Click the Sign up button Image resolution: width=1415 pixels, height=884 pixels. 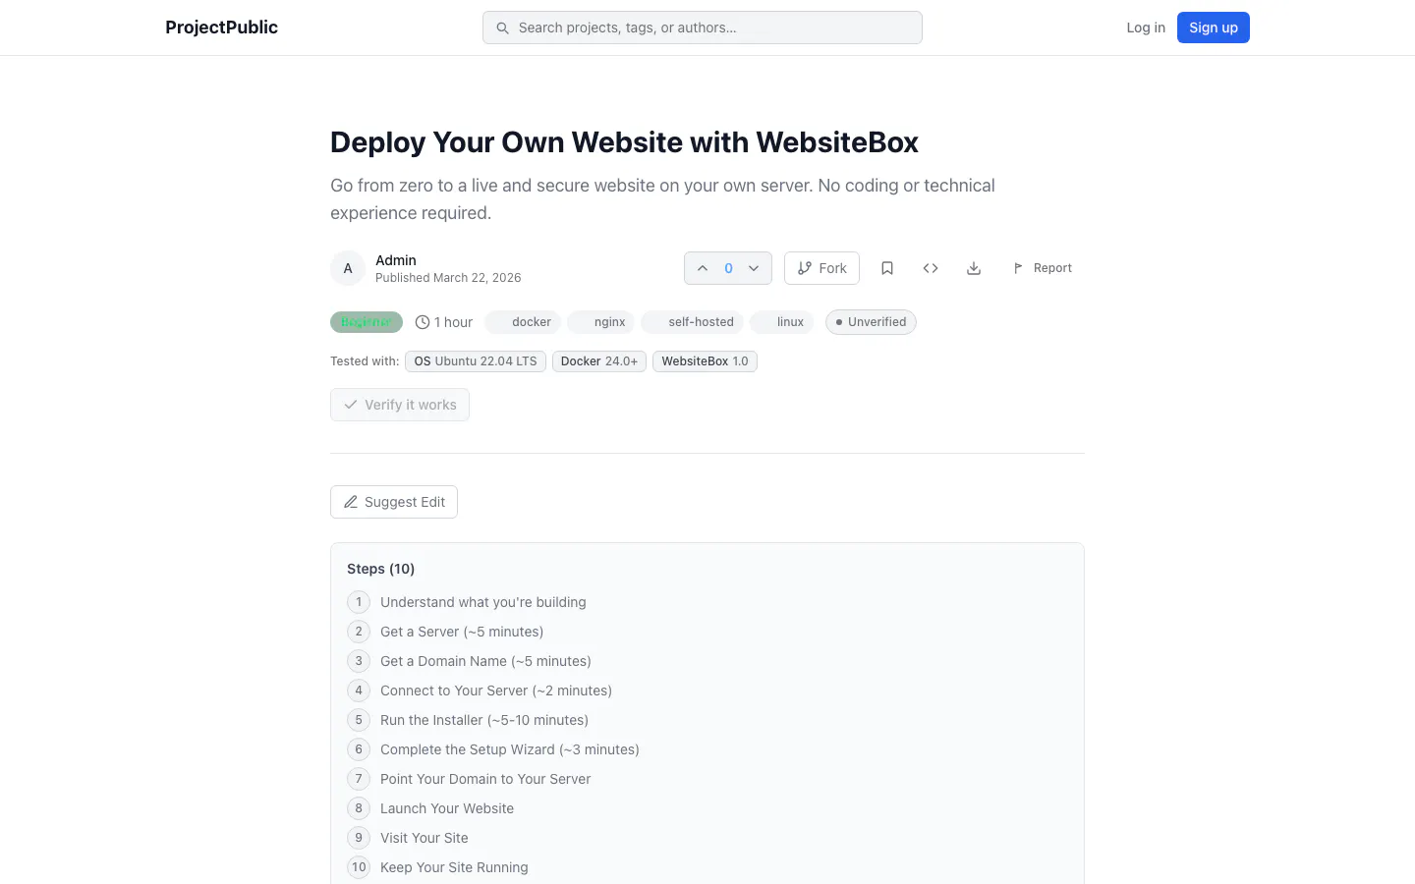[x=1214, y=28]
